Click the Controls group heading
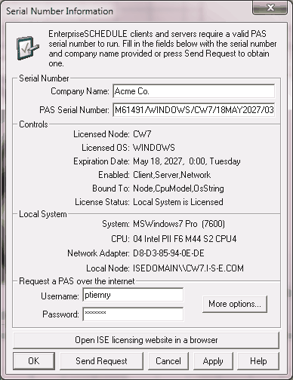293x380 pixels. coord(33,124)
